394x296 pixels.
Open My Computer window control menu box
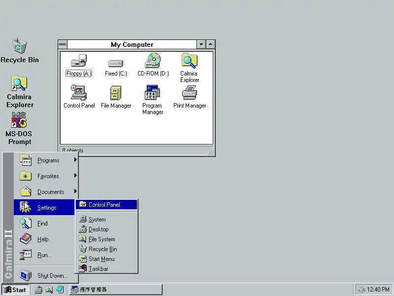[x=63, y=44]
